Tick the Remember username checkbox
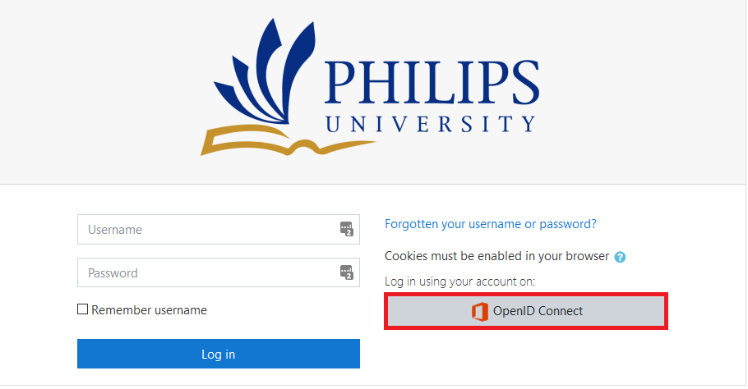The image size is (748, 389). [82, 309]
